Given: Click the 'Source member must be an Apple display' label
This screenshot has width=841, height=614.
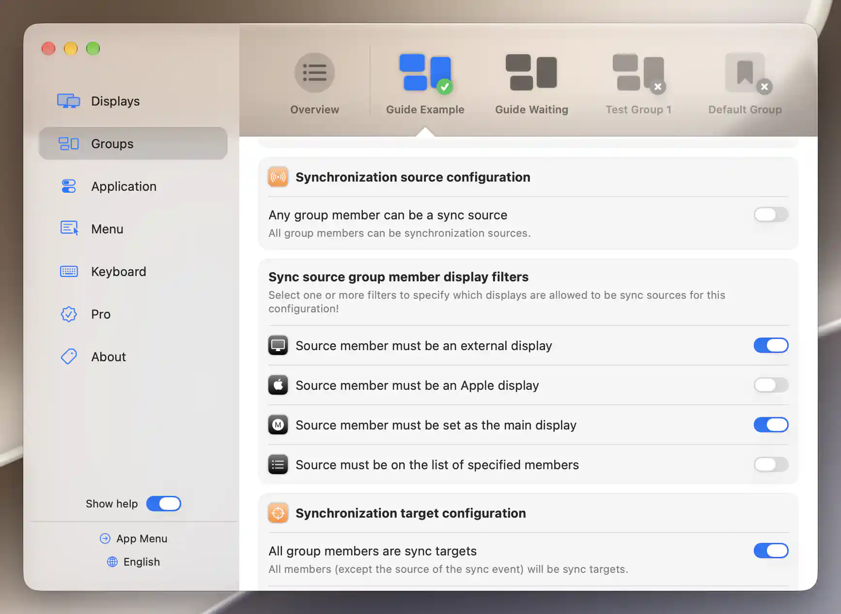Looking at the screenshot, I should click(417, 385).
